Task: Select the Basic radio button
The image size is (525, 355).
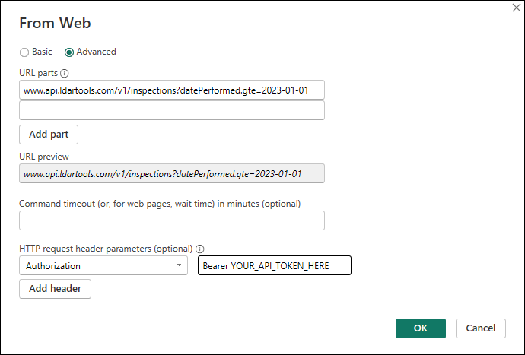Action: tap(24, 52)
